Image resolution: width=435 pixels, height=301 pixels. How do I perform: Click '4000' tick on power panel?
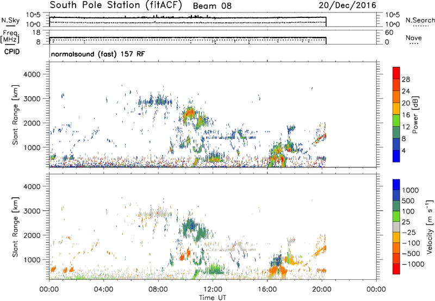pos(32,74)
